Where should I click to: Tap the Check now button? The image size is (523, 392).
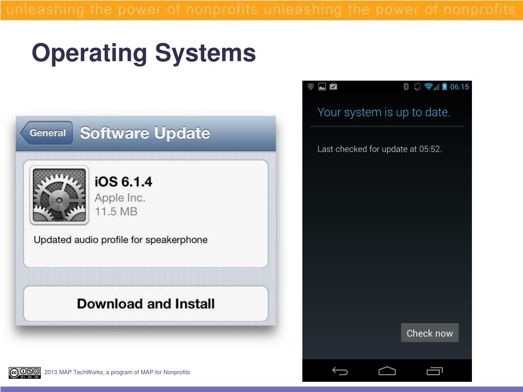[x=430, y=333]
